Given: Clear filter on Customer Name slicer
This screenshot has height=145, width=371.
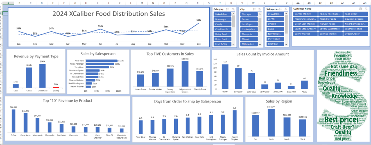Looking at the screenshot, I should (366, 9).
